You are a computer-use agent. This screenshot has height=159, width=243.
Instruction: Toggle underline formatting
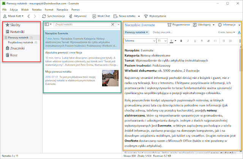(195, 41)
